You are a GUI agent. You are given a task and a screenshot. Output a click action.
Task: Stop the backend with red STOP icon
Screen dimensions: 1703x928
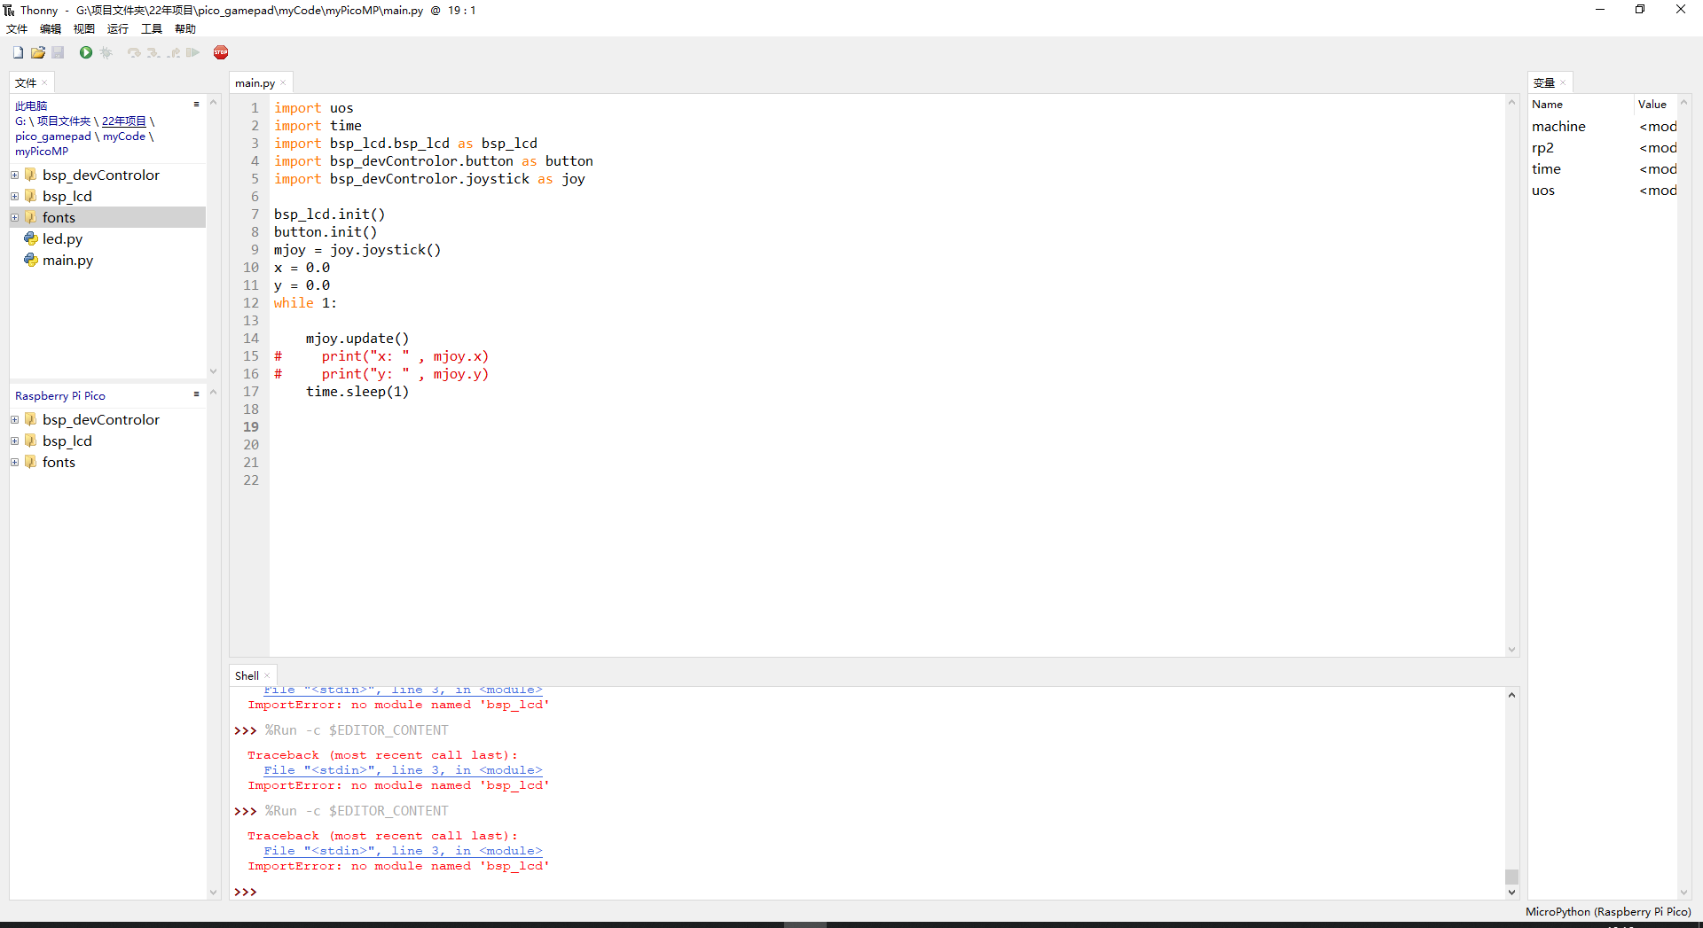coord(221,53)
